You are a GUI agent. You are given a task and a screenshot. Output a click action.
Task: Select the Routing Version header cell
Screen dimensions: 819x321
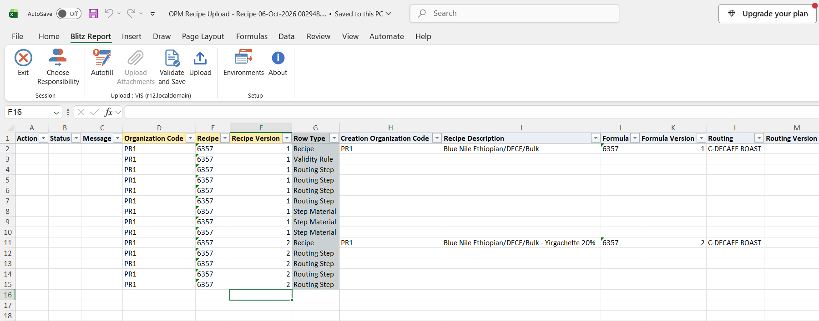pos(791,138)
